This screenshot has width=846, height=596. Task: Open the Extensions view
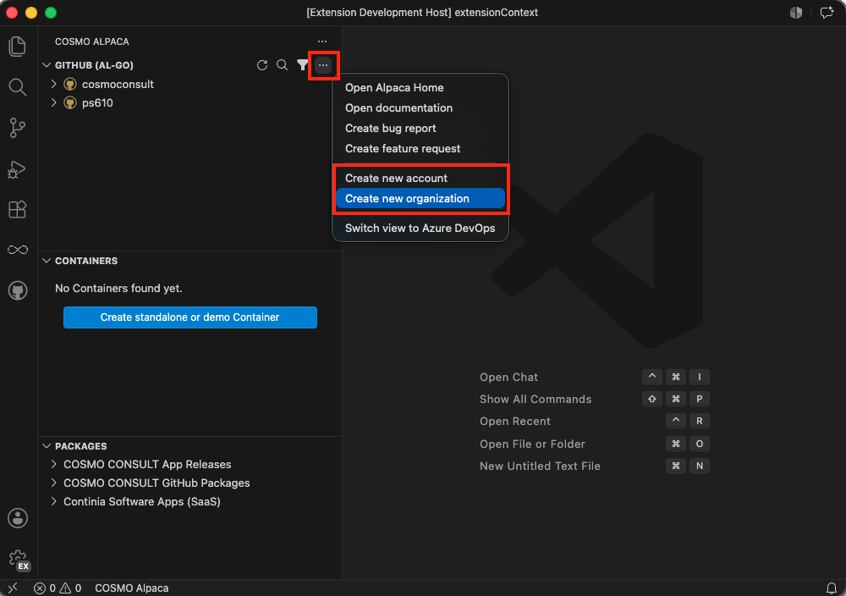17,209
